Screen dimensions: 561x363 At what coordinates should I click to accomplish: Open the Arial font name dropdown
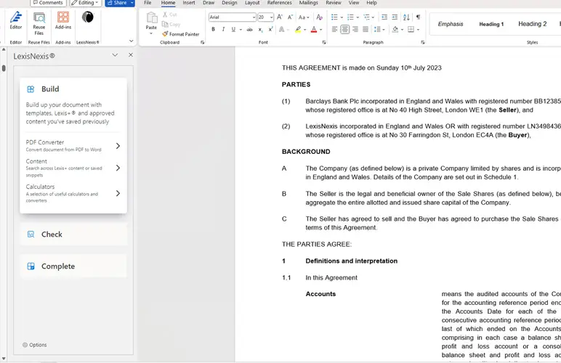pyautogui.click(x=251, y=17)
